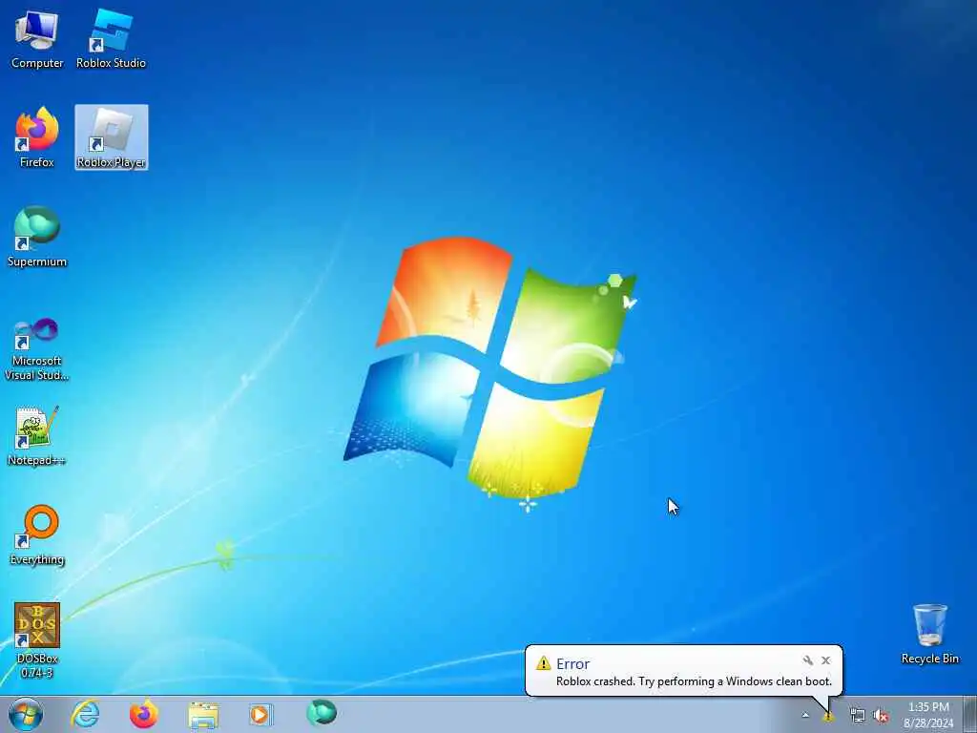Launch Supermium from the taskbar

point(322,713)
